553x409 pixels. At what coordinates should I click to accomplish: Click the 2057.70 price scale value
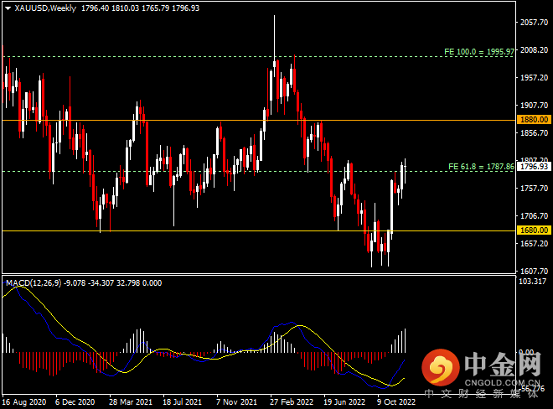coord(534,23)
